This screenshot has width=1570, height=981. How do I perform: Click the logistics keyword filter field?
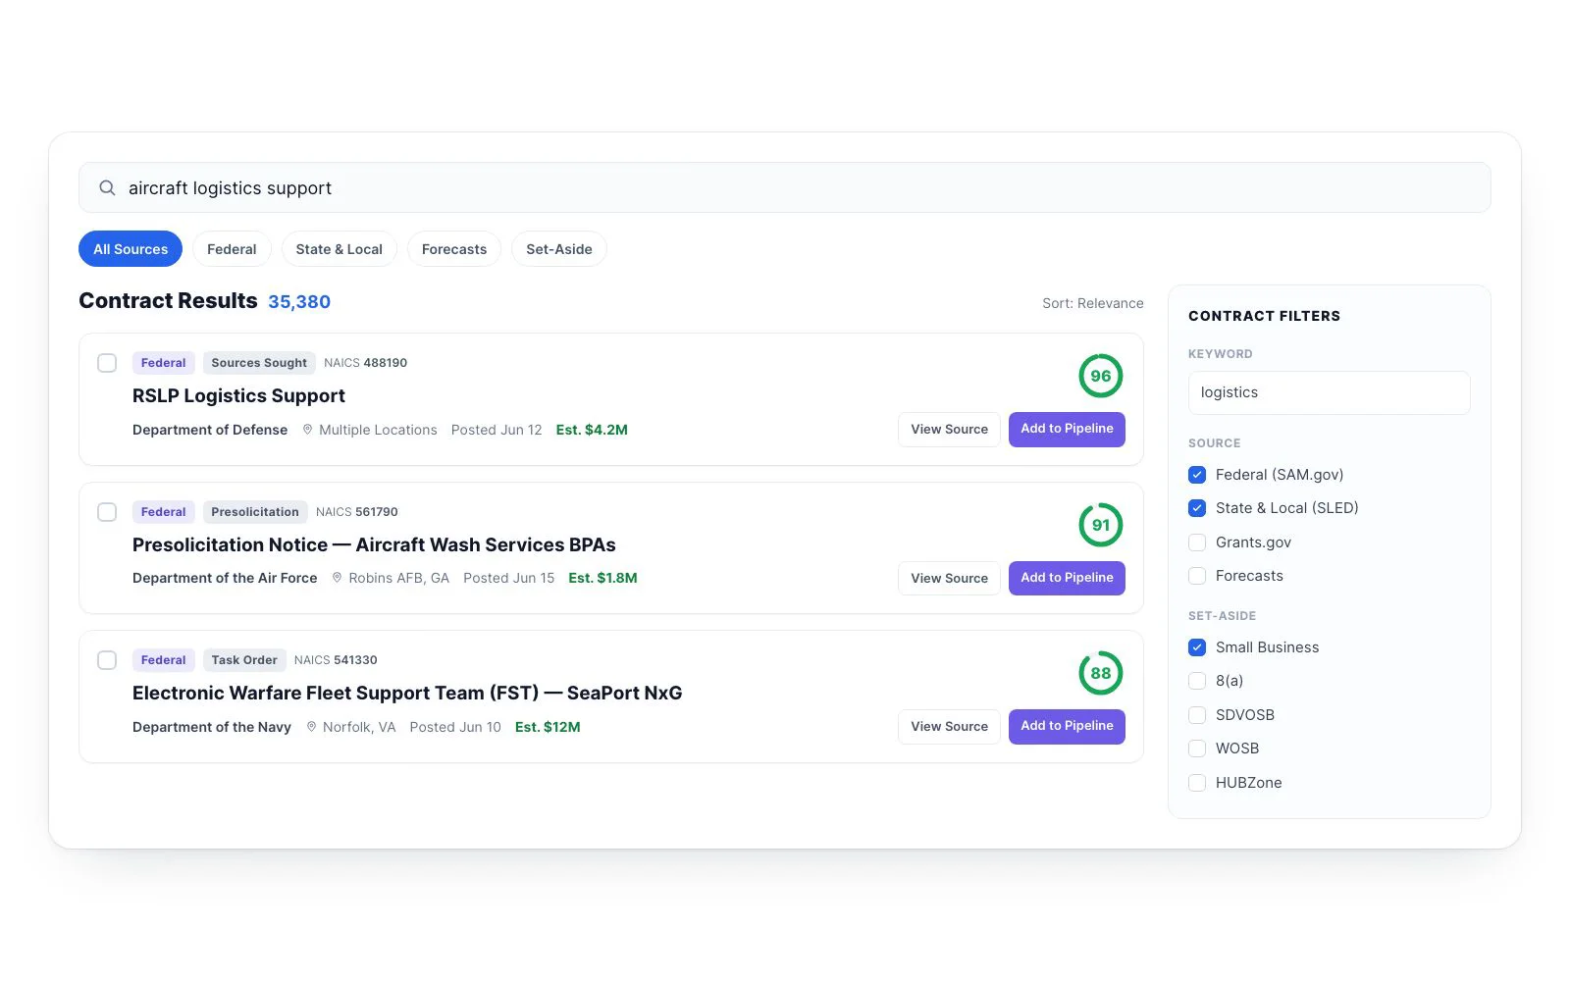coord(1329,392)
